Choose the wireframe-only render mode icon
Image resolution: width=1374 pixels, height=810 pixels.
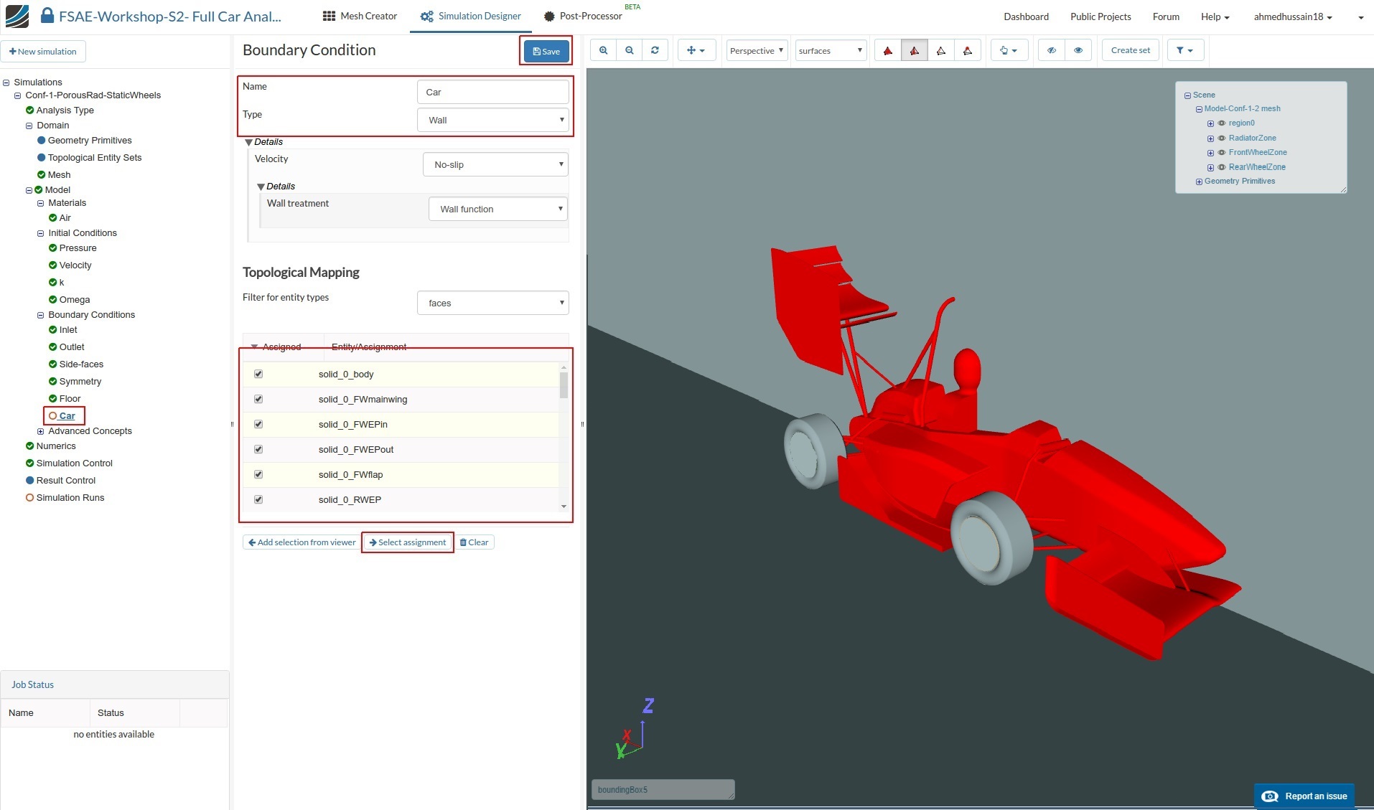coord(940,50)
